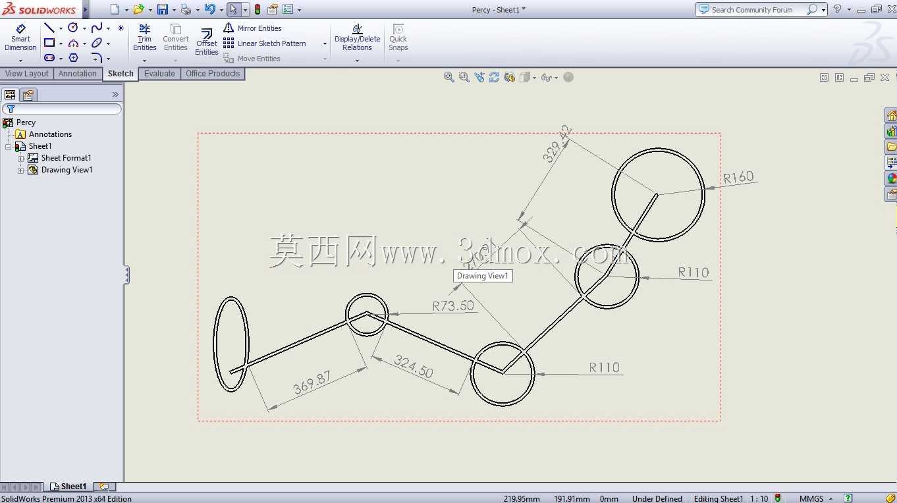Select the Sketch Fillet tool

coord(97,58)
